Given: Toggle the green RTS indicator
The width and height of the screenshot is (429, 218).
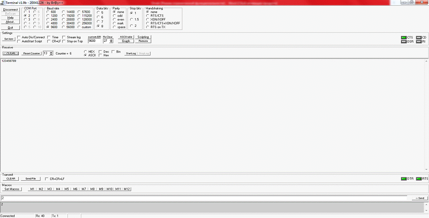Looking at the screenshot, I should 418,179.
